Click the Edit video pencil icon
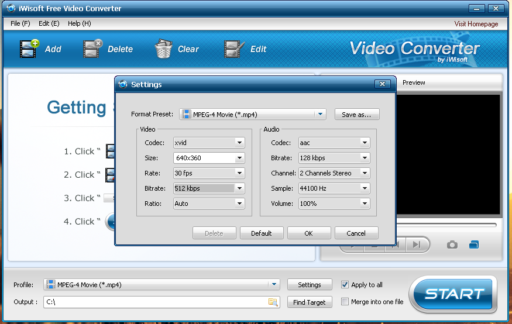 pyautogui.click(x=234, y=49)
